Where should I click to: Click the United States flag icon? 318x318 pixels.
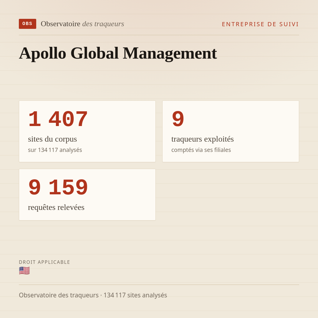(x=24, y=271)
